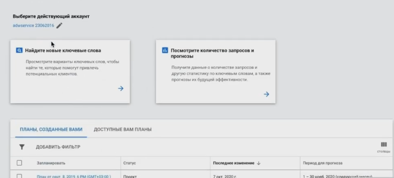Select 'Найдите новые ключевые слова' card title

click(x=63, y=50)
